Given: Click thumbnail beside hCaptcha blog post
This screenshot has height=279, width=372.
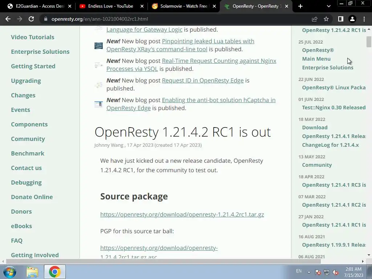Looking at the screenshot, I should [x=98, y=104].
